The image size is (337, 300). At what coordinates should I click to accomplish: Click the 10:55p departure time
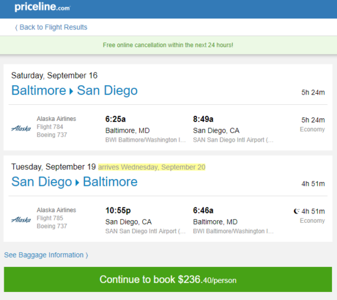(x=118, y=210)
